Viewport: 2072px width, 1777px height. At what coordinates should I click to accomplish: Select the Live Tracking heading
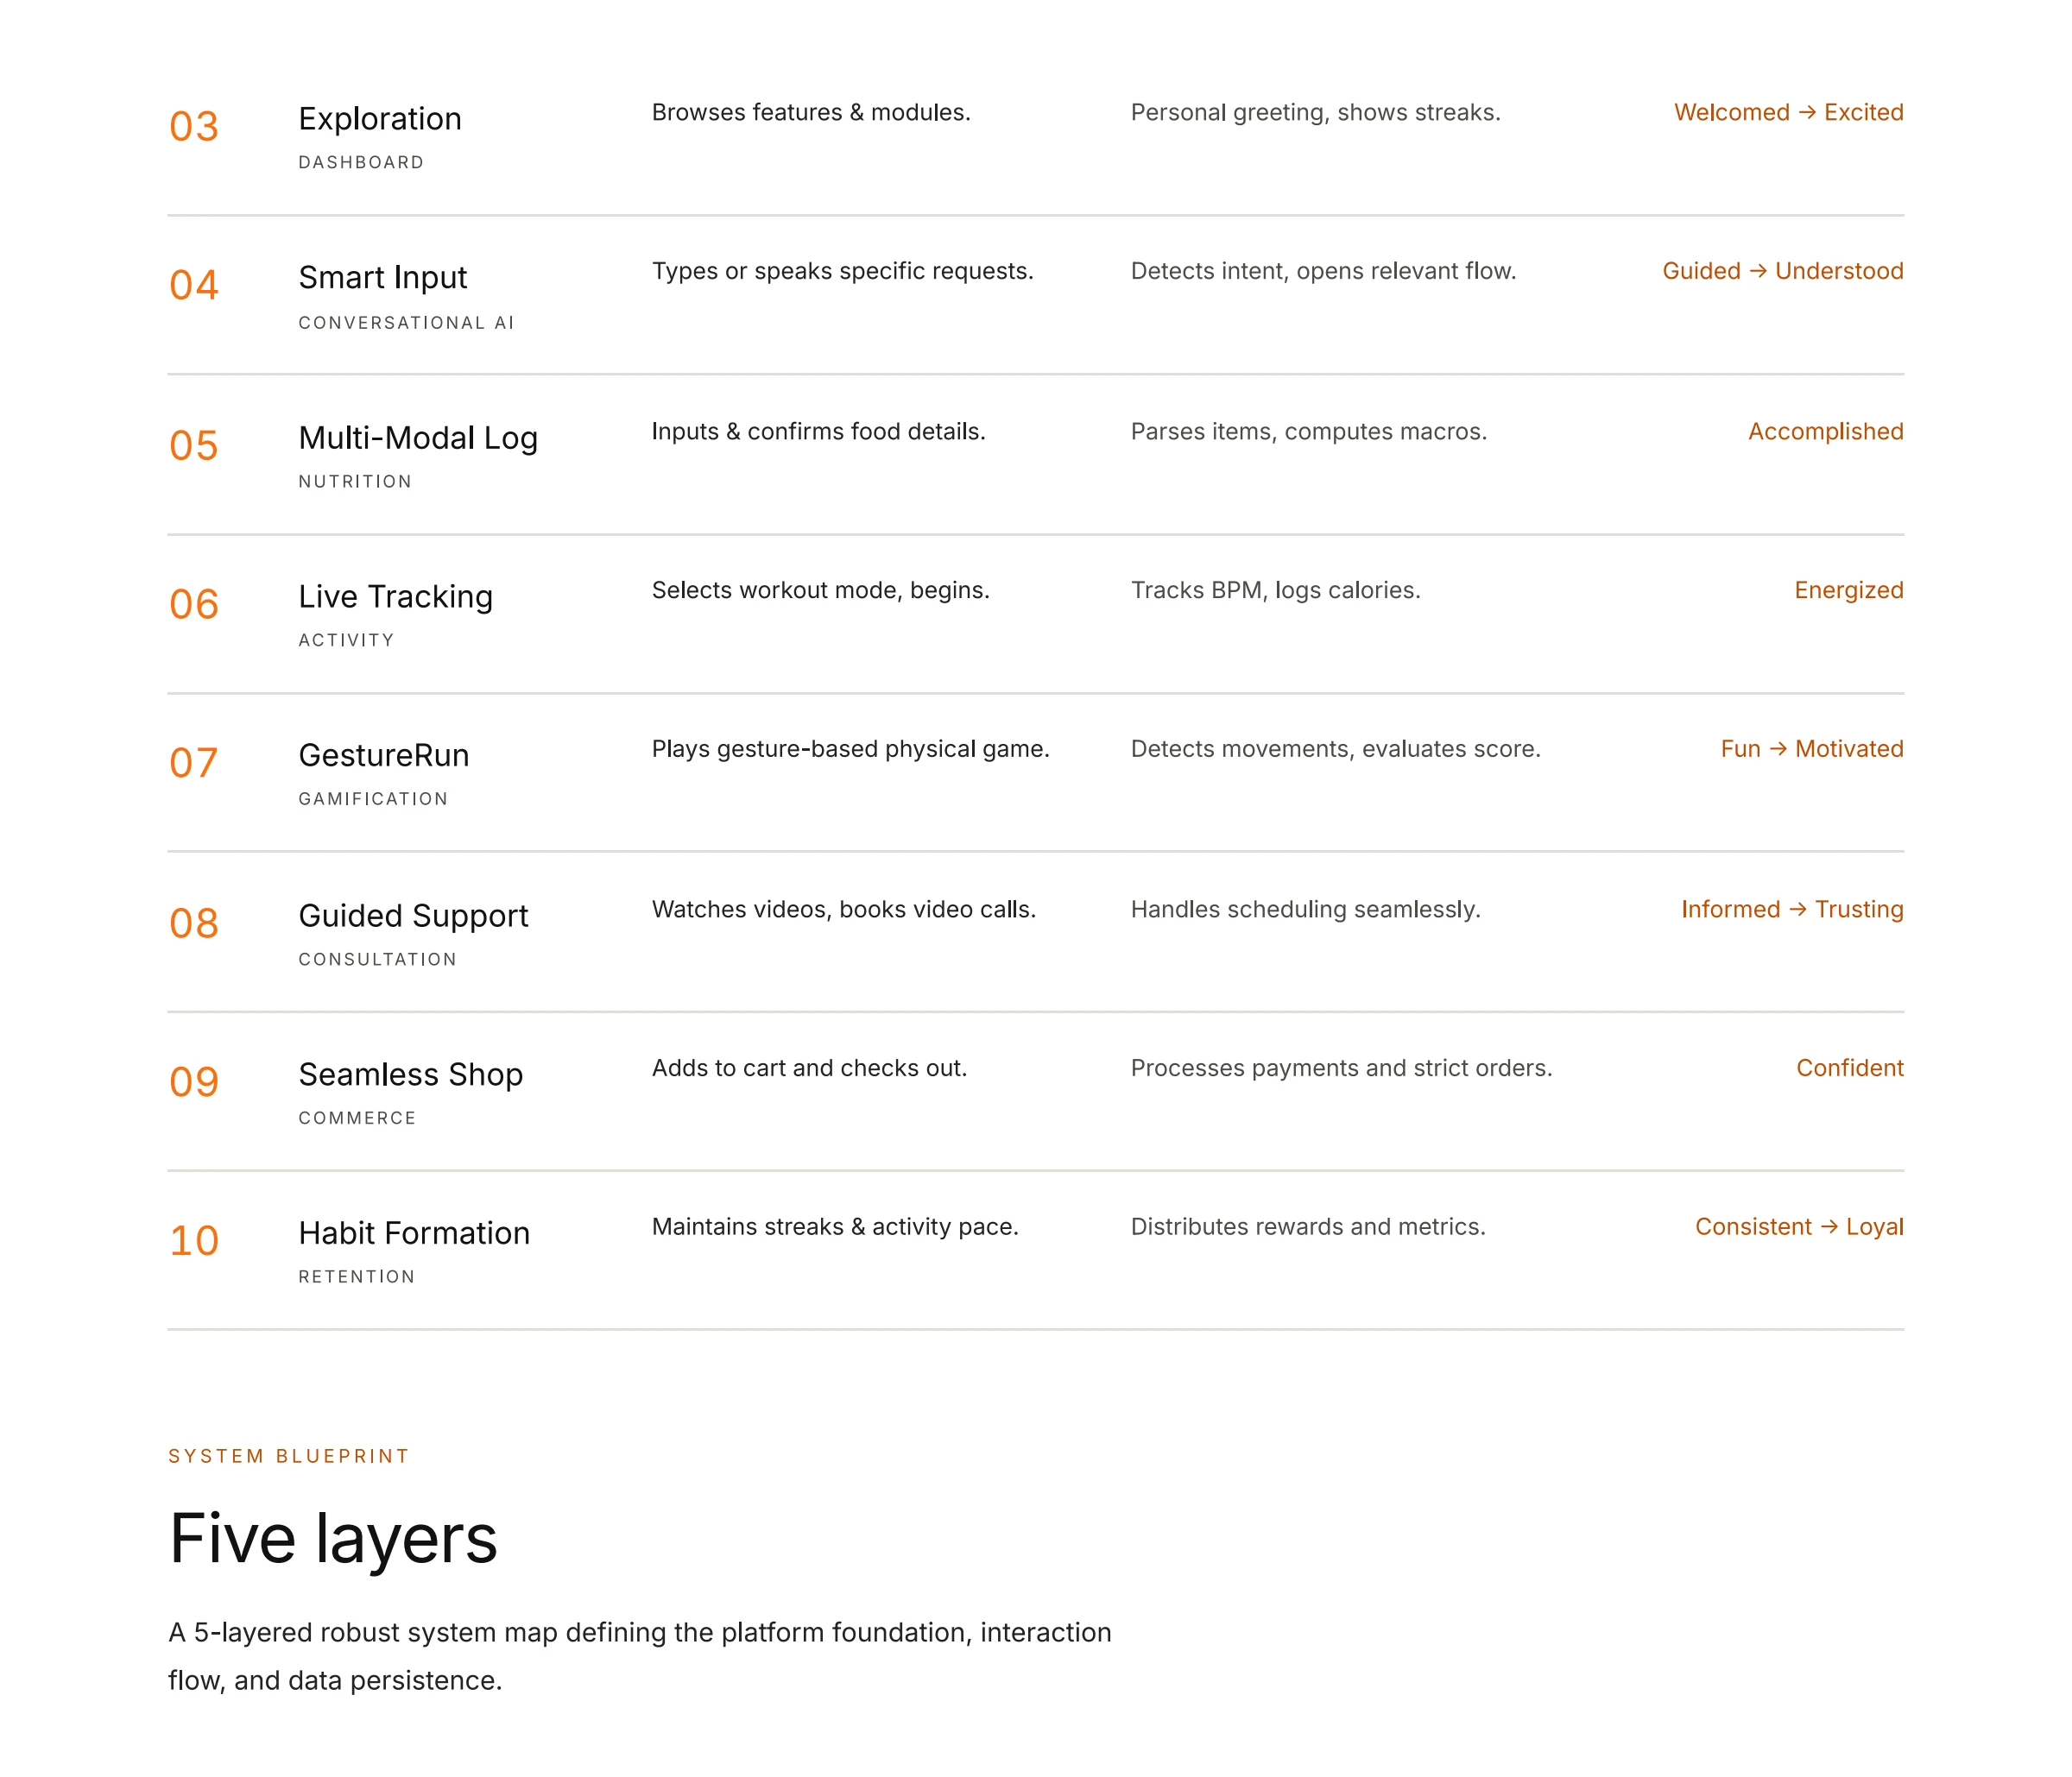pos(396,596)
